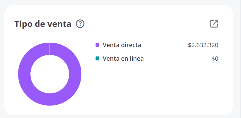Click the thin white divider on the donut ring
The height and width of the screenshot is (118, 241).
point(50,49)
